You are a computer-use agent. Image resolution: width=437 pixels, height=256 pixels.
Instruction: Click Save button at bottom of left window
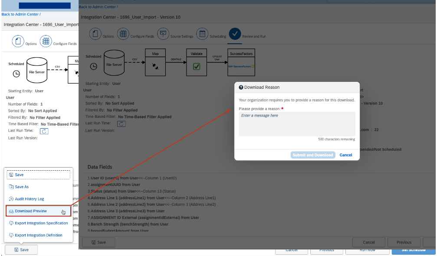coord(21,250)
